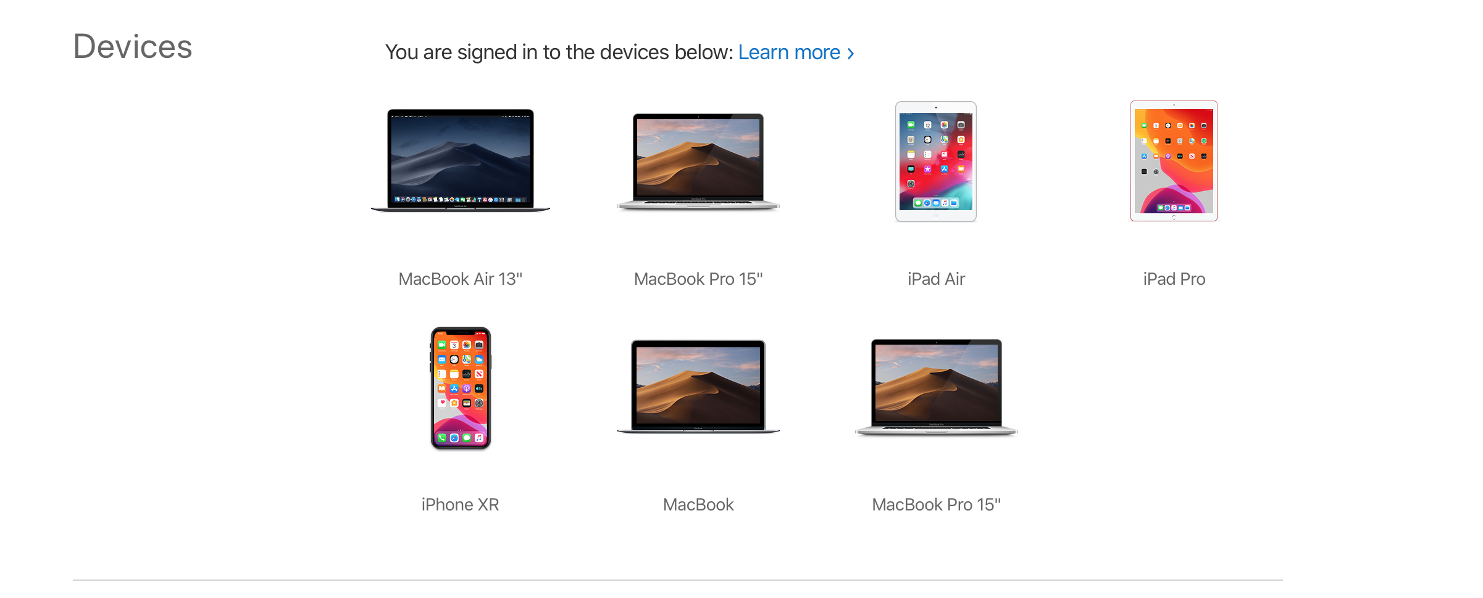The width and height of the screenshot is (1483, 598).
Task: Open the MacBook Pro 15" image beside iPad Air
Action: pos(698,162)
